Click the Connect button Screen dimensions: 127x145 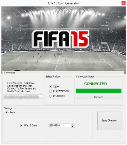click(x=98, y=97)
